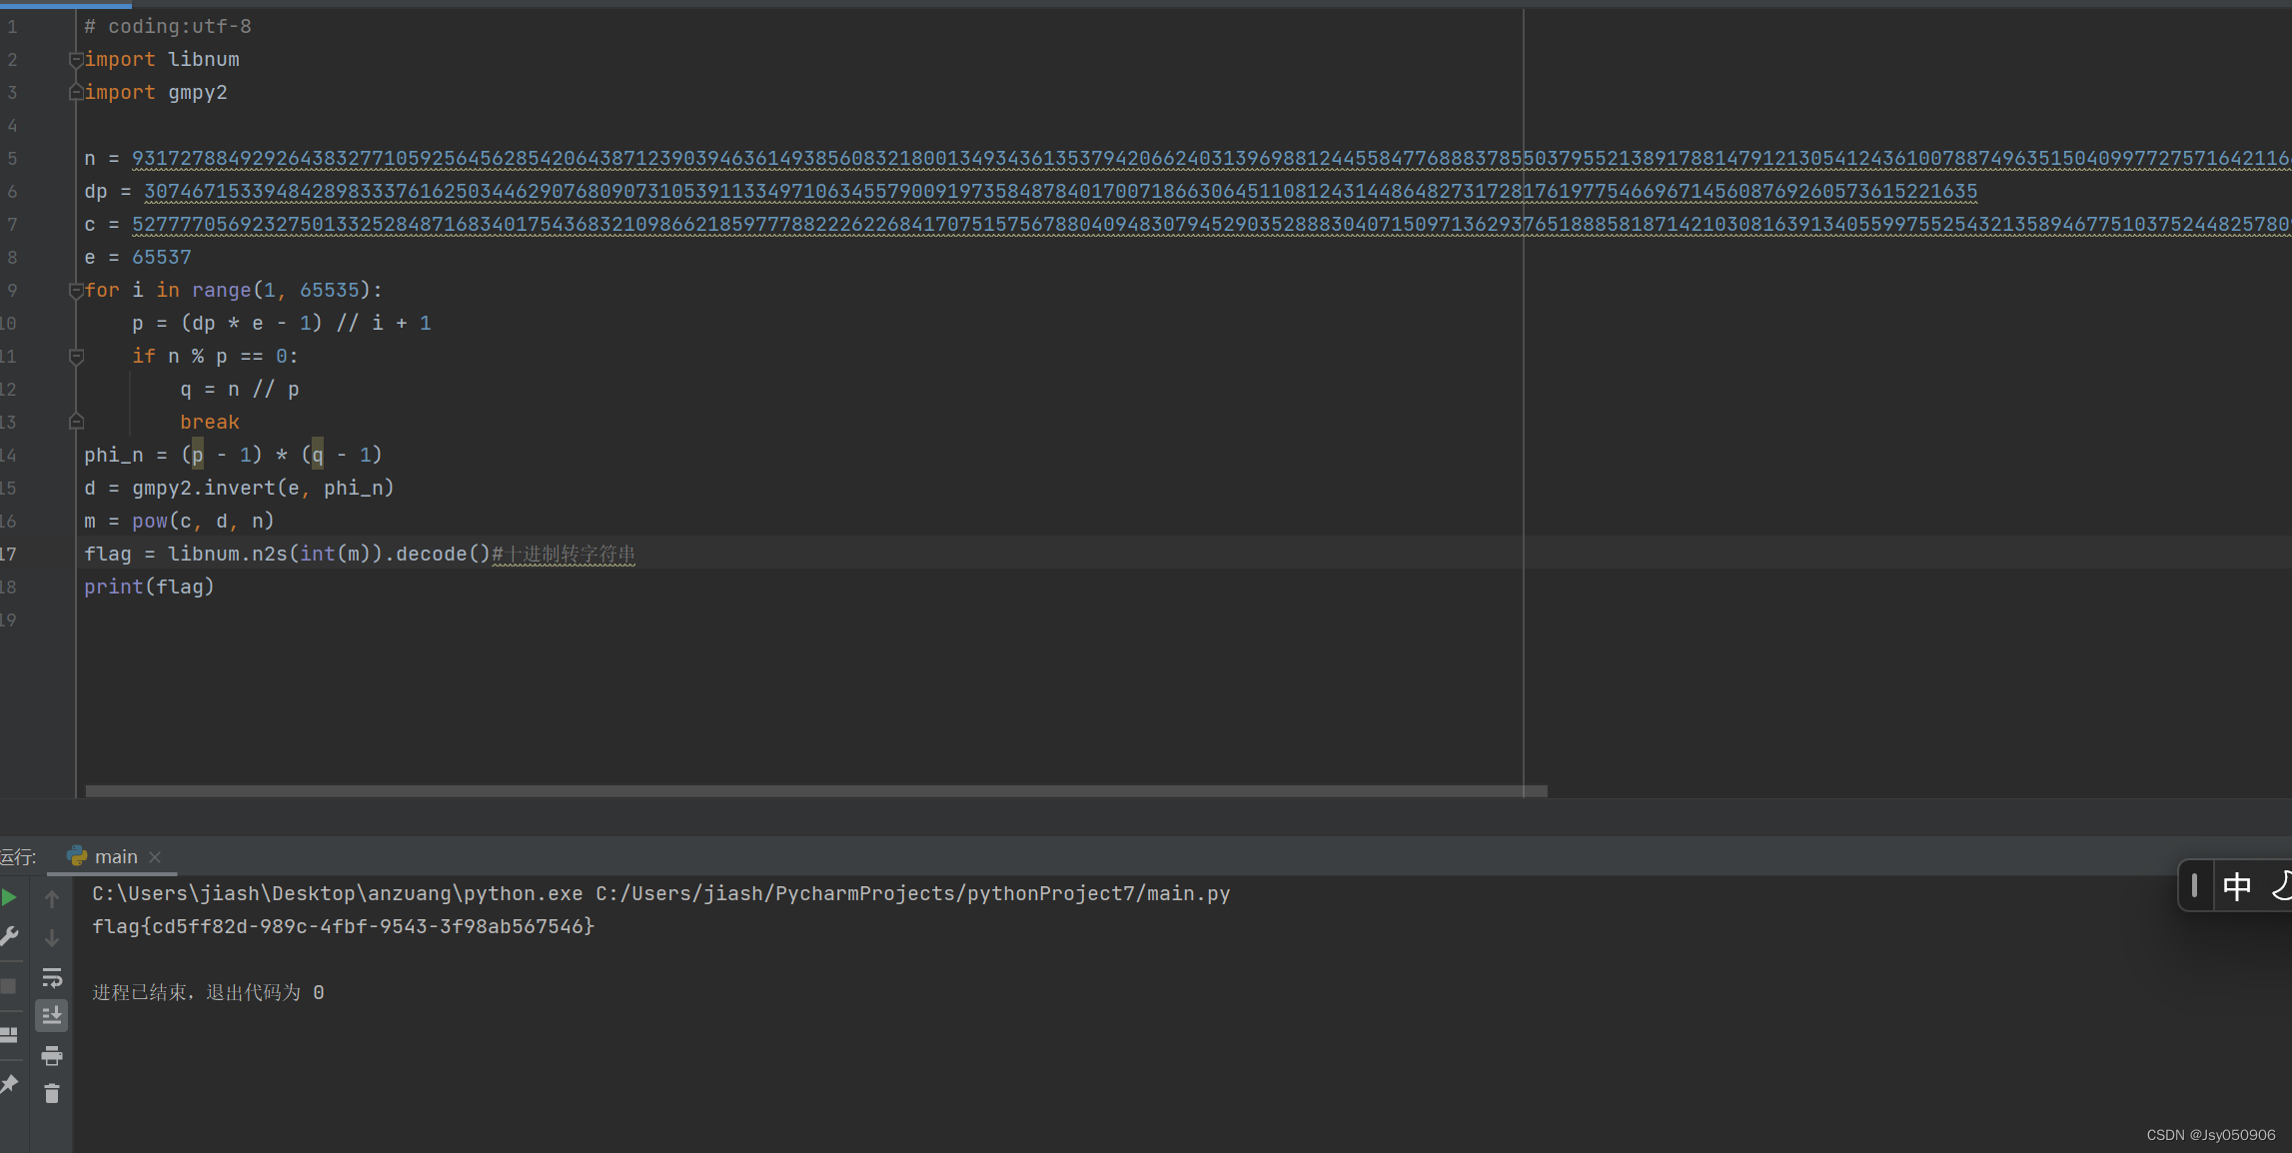The image size is (2292, 1153).
Task: Collapse the if block code fold
Action: [76, 355]
